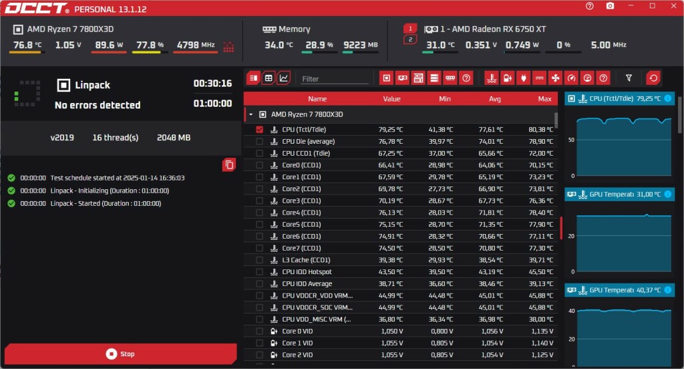Filter sensors by motherboard icon
Screen dimensions: 684x369
pos(418,78)
